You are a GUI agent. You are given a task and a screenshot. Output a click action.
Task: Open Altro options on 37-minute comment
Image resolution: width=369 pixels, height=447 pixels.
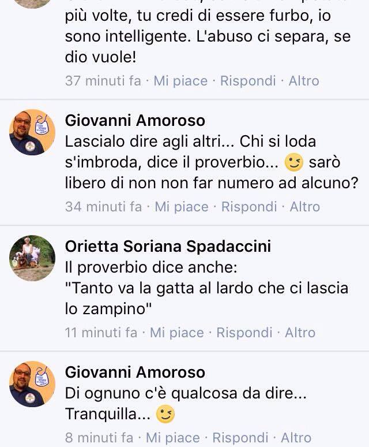(304, 81)
